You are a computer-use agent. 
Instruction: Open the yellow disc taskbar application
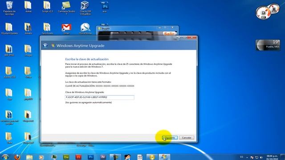coord(152,157)
